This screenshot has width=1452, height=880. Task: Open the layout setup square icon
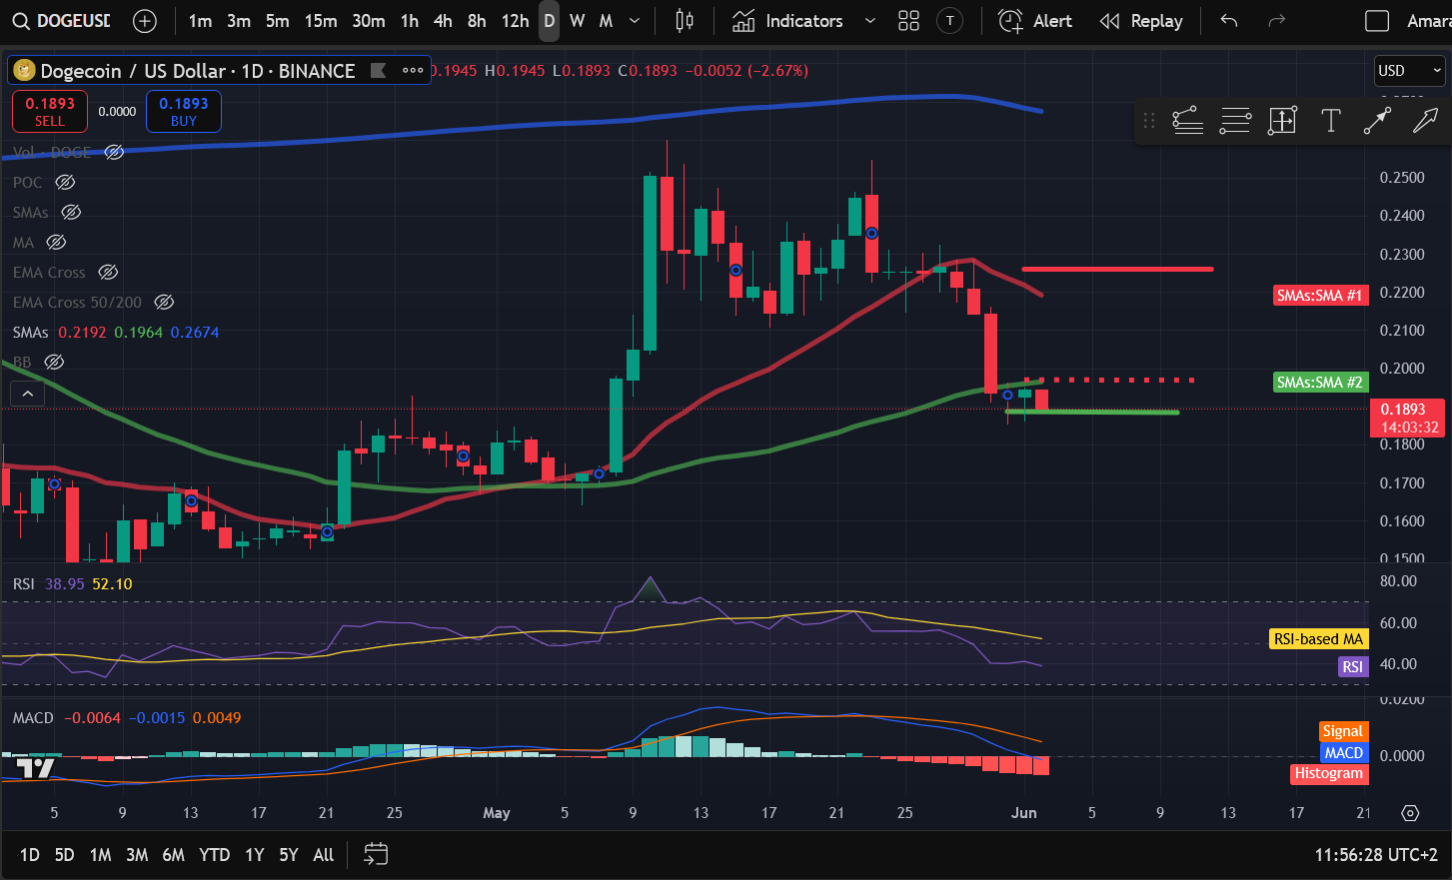(1377, 21)
